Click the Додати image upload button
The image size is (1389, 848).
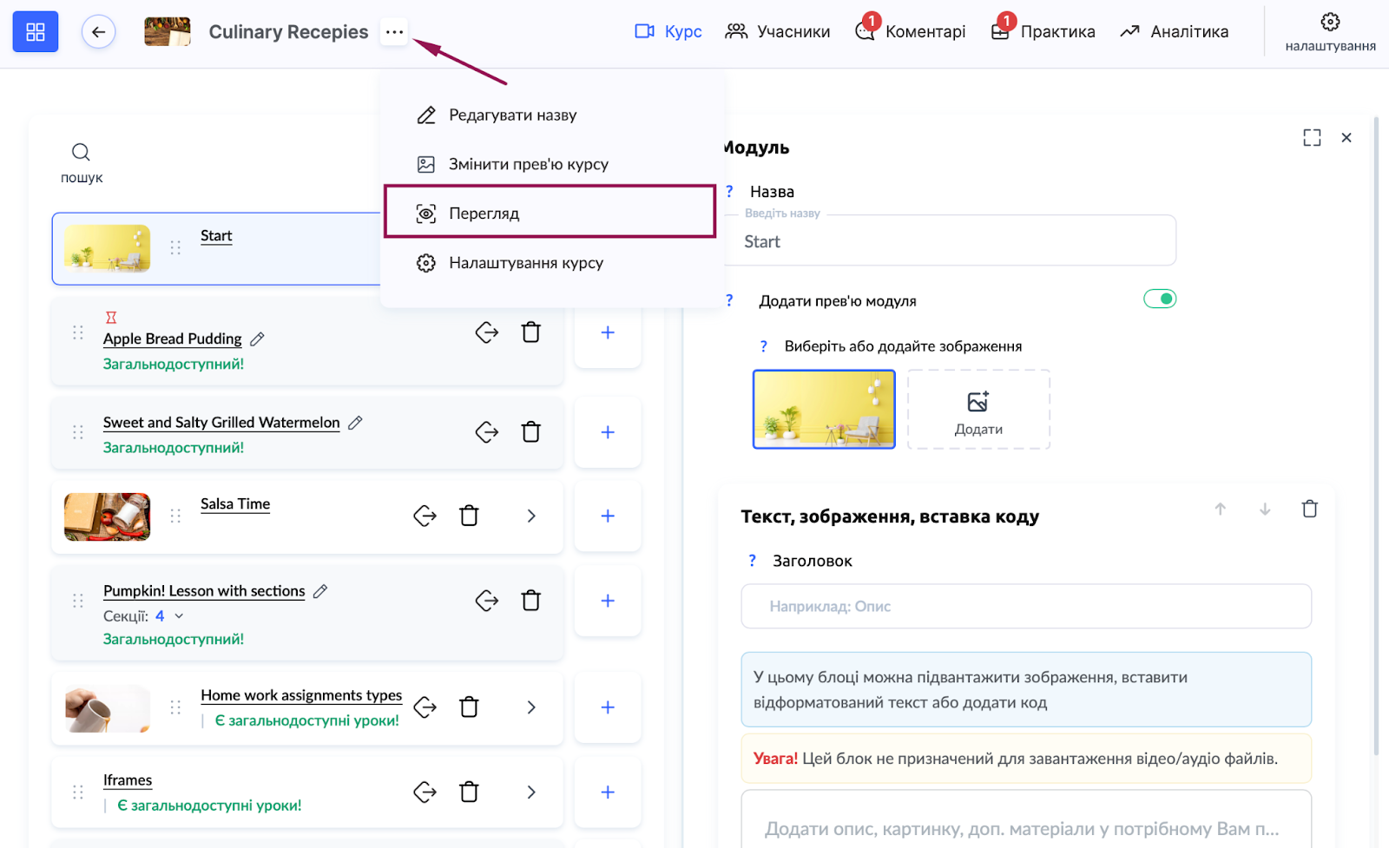point(978,410)
